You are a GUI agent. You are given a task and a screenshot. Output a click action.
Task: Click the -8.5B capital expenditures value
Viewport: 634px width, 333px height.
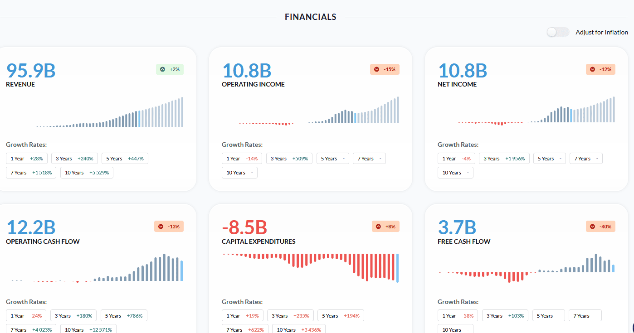tap(244, 228)
